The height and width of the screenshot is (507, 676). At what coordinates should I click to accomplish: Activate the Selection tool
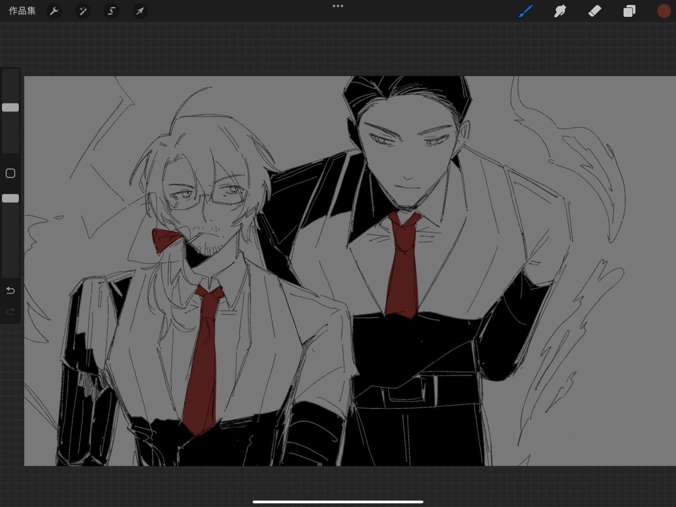point(112,11)
